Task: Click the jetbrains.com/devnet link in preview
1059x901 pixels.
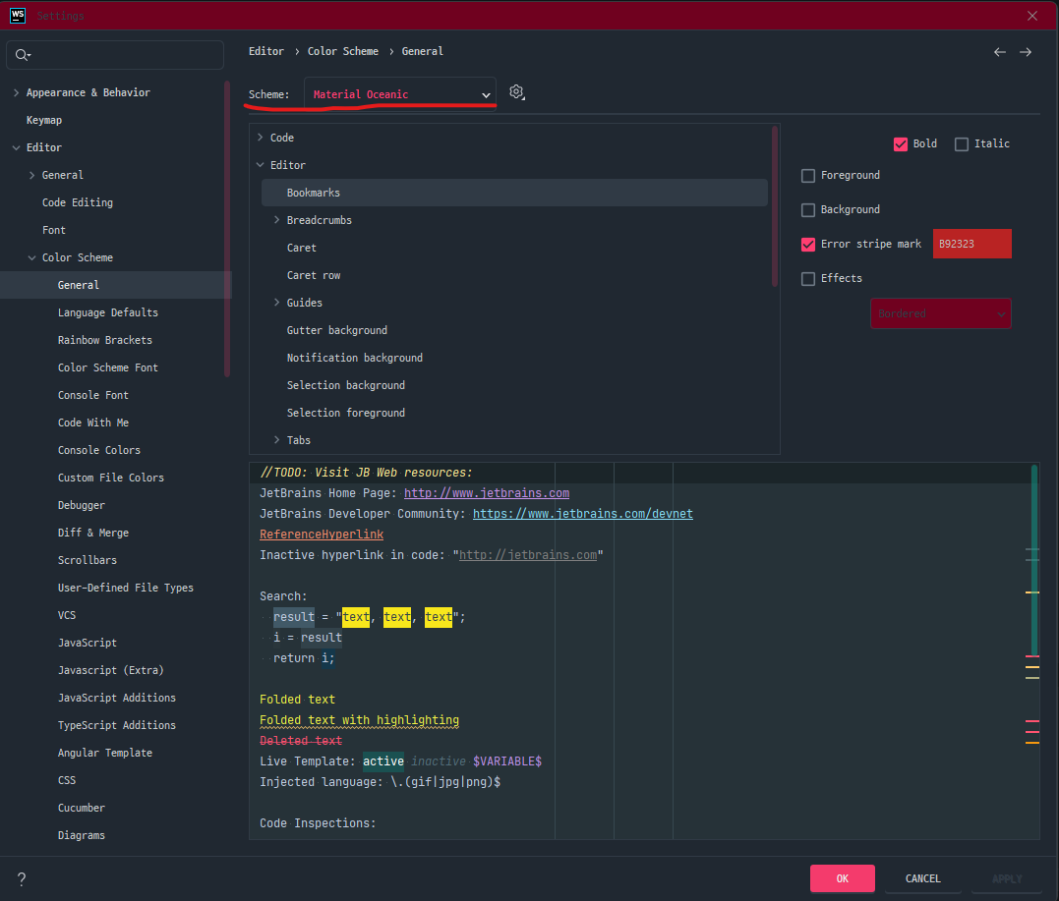Action: [582, 514]
